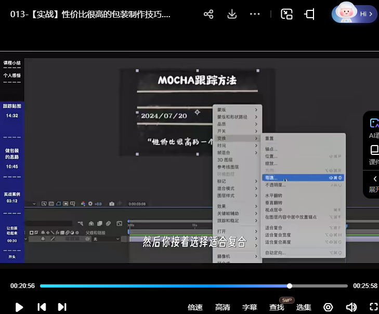Viewport: 379px width, 314px height.
Task: Toggle fullscreen mode for the video
Action: click(373, 307)
